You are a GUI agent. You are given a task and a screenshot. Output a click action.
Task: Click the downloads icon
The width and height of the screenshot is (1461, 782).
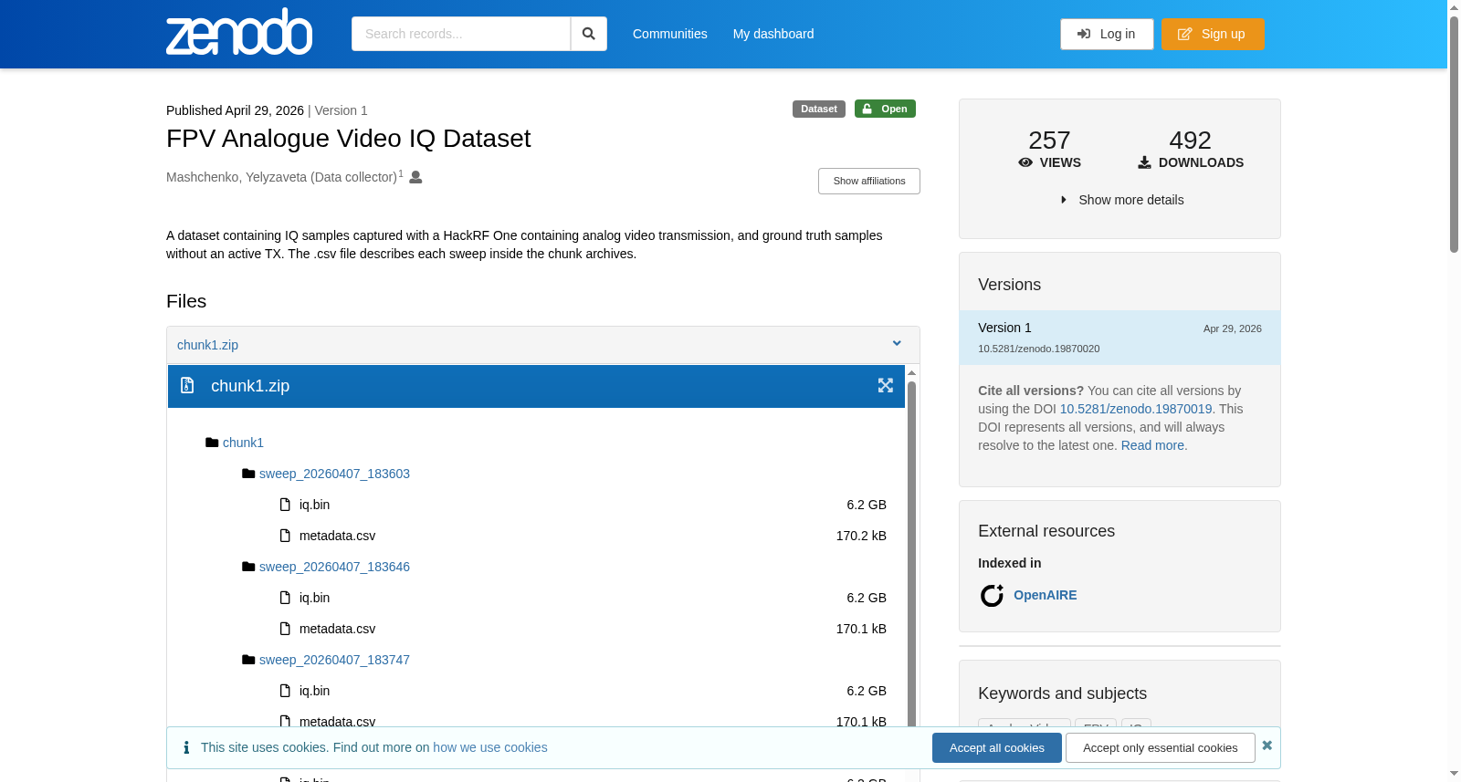(1144, 162)
